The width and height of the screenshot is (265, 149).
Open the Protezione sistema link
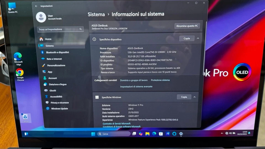tap(160, 80)
